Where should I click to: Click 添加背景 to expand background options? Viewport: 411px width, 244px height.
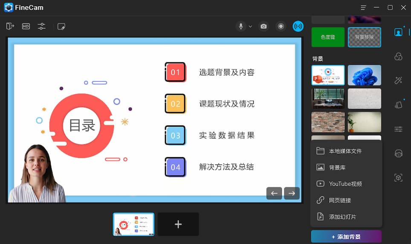click(x=346, y=237)
